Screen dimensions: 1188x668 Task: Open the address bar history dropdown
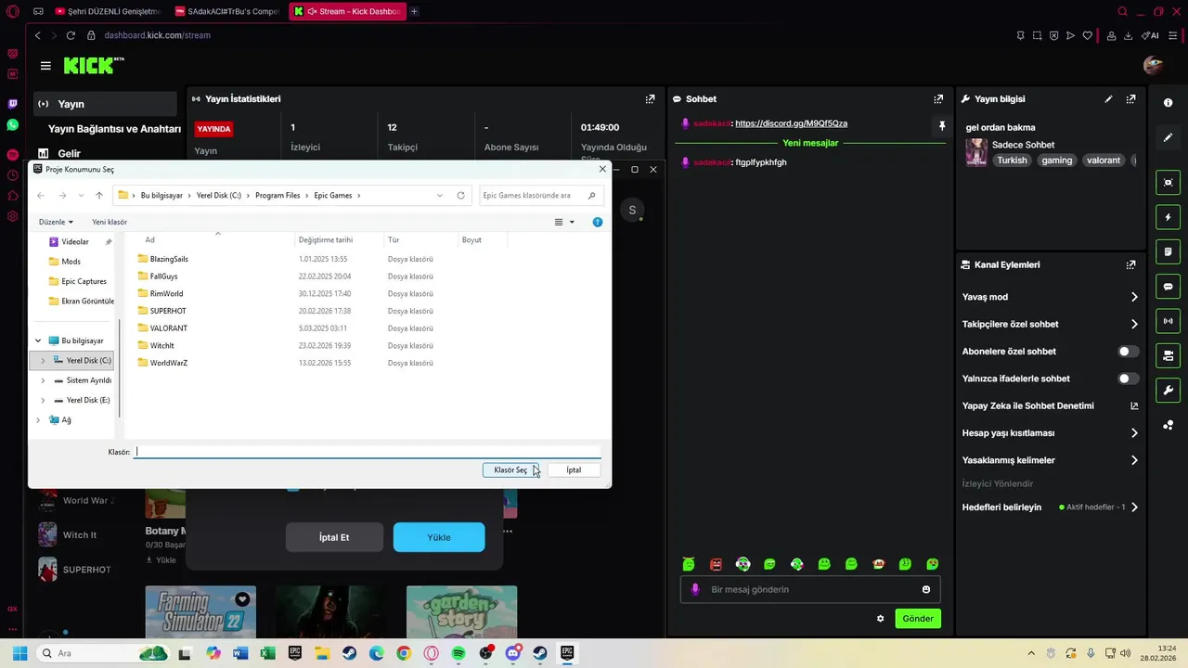(439, 196)
